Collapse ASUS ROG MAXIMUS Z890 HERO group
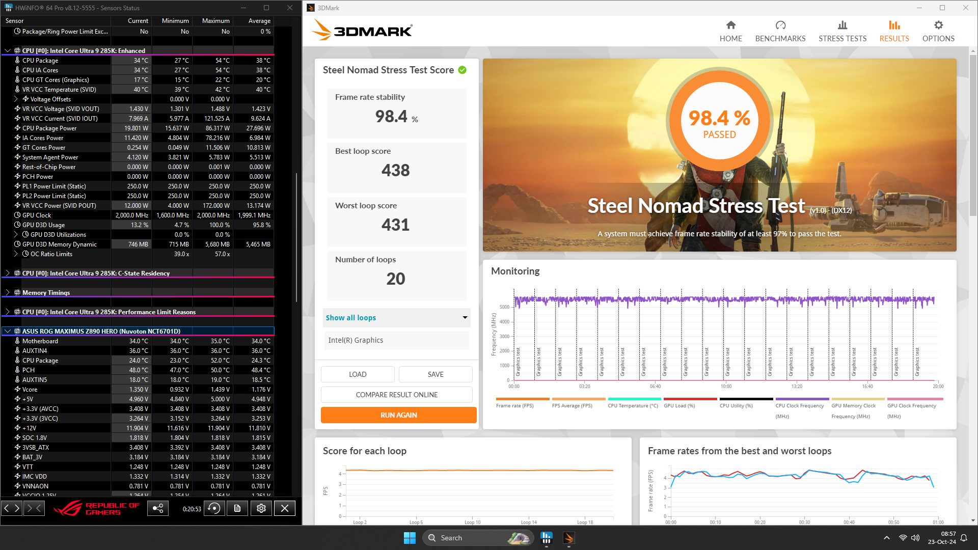This screenshot has width=978, height=550. tap(8, 332)
